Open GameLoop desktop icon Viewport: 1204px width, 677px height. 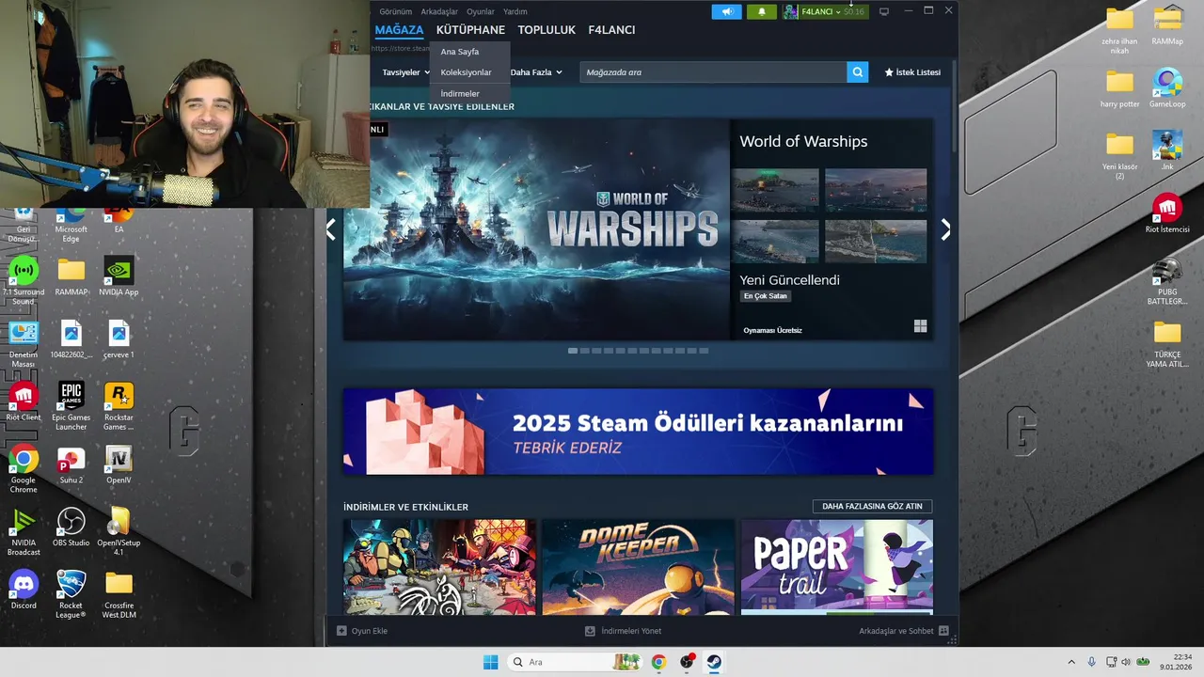pyautogui.click(x=1167, y=88)
